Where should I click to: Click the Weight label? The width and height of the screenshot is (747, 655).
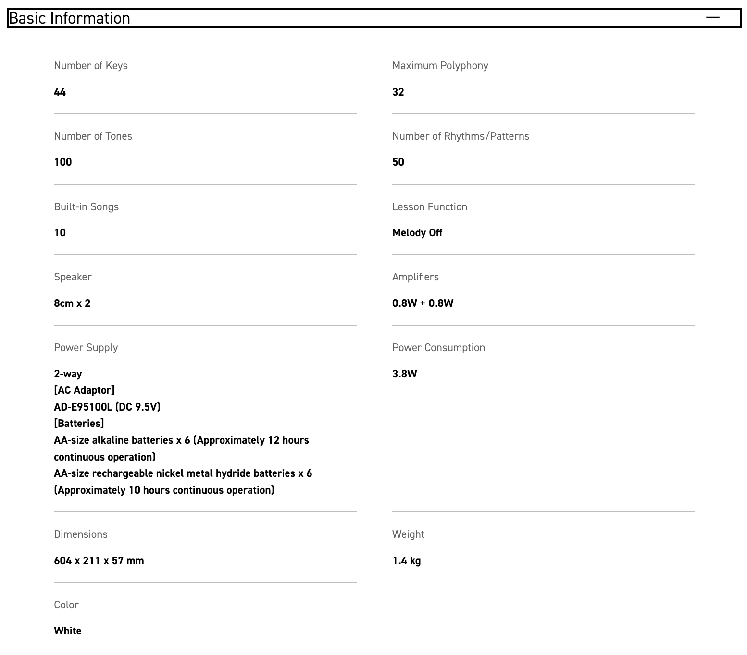point(408,534)
